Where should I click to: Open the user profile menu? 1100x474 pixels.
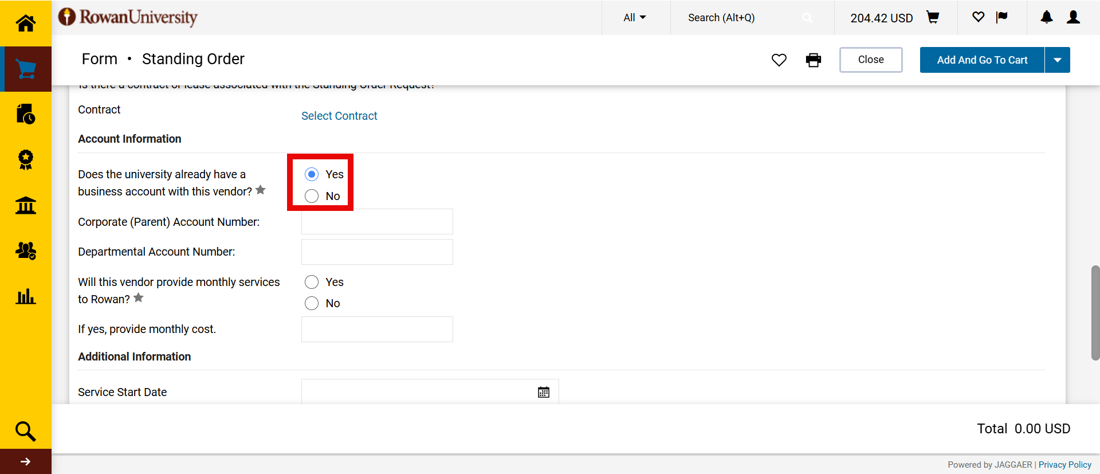tap(1073, 18)
